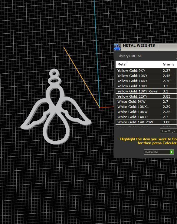Click the 2.39 grams value
Screen dimensions: 177x224
(x=166, y=107)
